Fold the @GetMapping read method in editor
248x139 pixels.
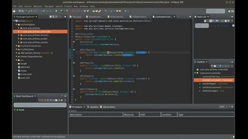[x=74, y=63]
